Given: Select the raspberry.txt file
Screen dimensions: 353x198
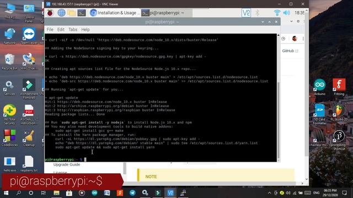Looking at the screenshot, I should 29,164.
